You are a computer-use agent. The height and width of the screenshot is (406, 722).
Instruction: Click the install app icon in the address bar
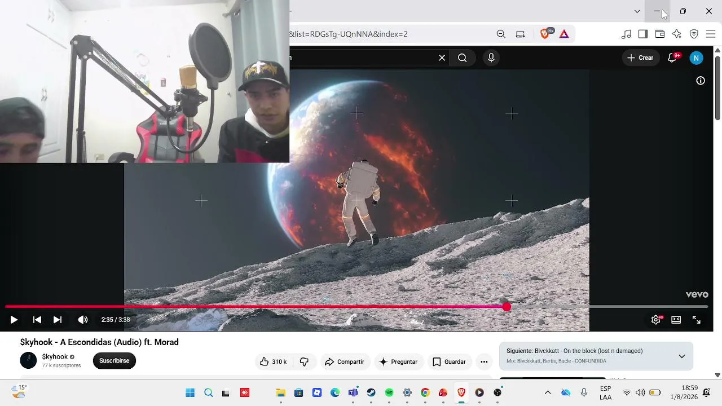[x=521, y=34]
